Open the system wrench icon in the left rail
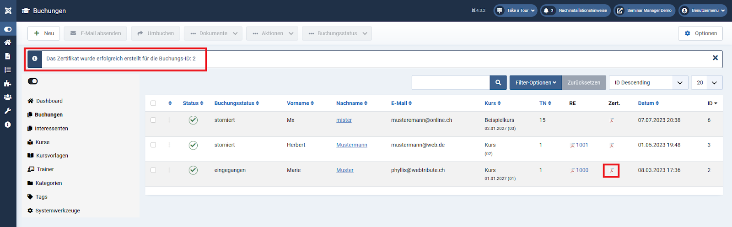732x227 pixels. (x=8, y=111)
